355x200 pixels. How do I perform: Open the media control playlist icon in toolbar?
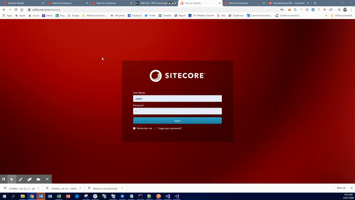(339, 10)
